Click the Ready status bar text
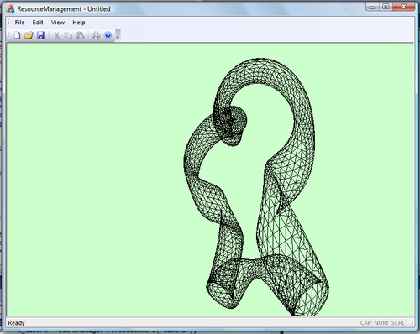The height and width of the screenshot is (334, 420). click(16, 323)
